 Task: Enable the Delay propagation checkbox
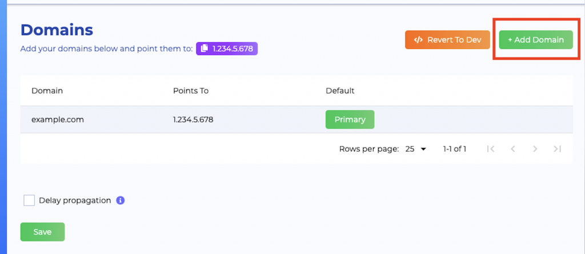29,200
